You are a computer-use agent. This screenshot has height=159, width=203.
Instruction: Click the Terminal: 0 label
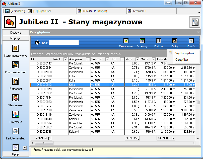(x=140, y=11)
